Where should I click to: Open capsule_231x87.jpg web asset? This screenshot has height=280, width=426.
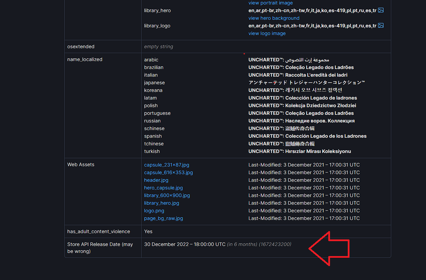coord(167,165)
